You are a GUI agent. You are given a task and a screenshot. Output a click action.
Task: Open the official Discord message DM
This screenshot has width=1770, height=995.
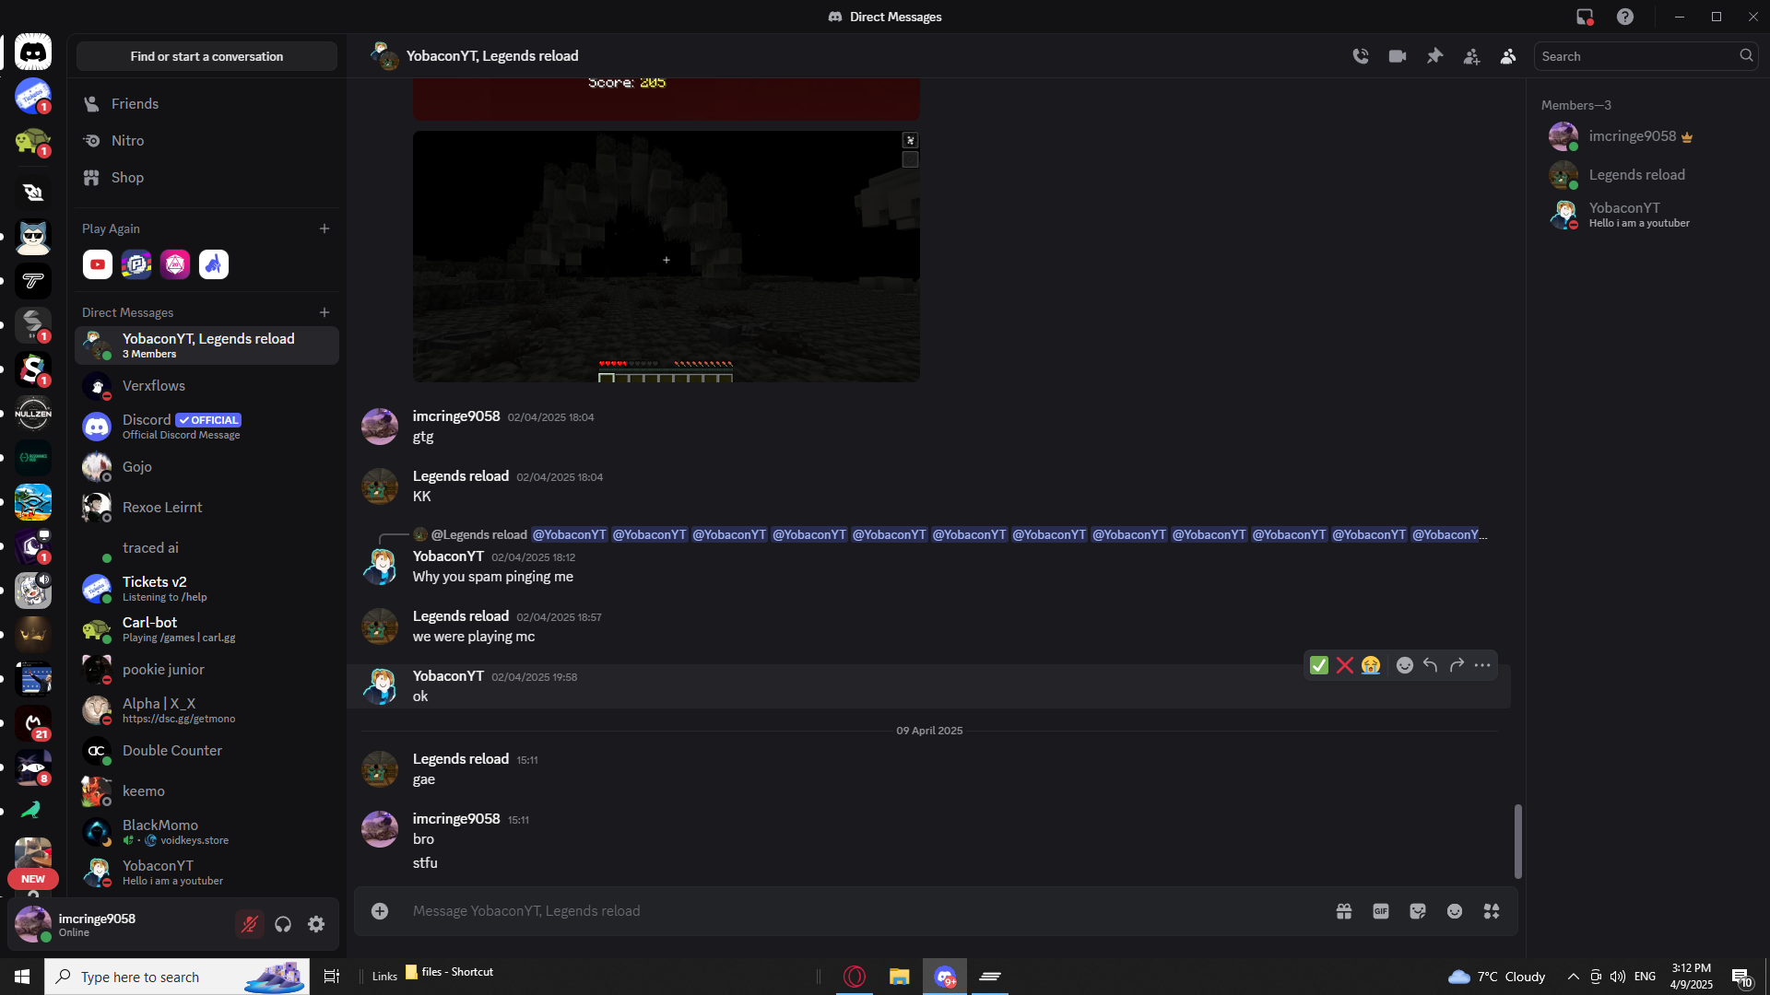(x=207, y=427)
